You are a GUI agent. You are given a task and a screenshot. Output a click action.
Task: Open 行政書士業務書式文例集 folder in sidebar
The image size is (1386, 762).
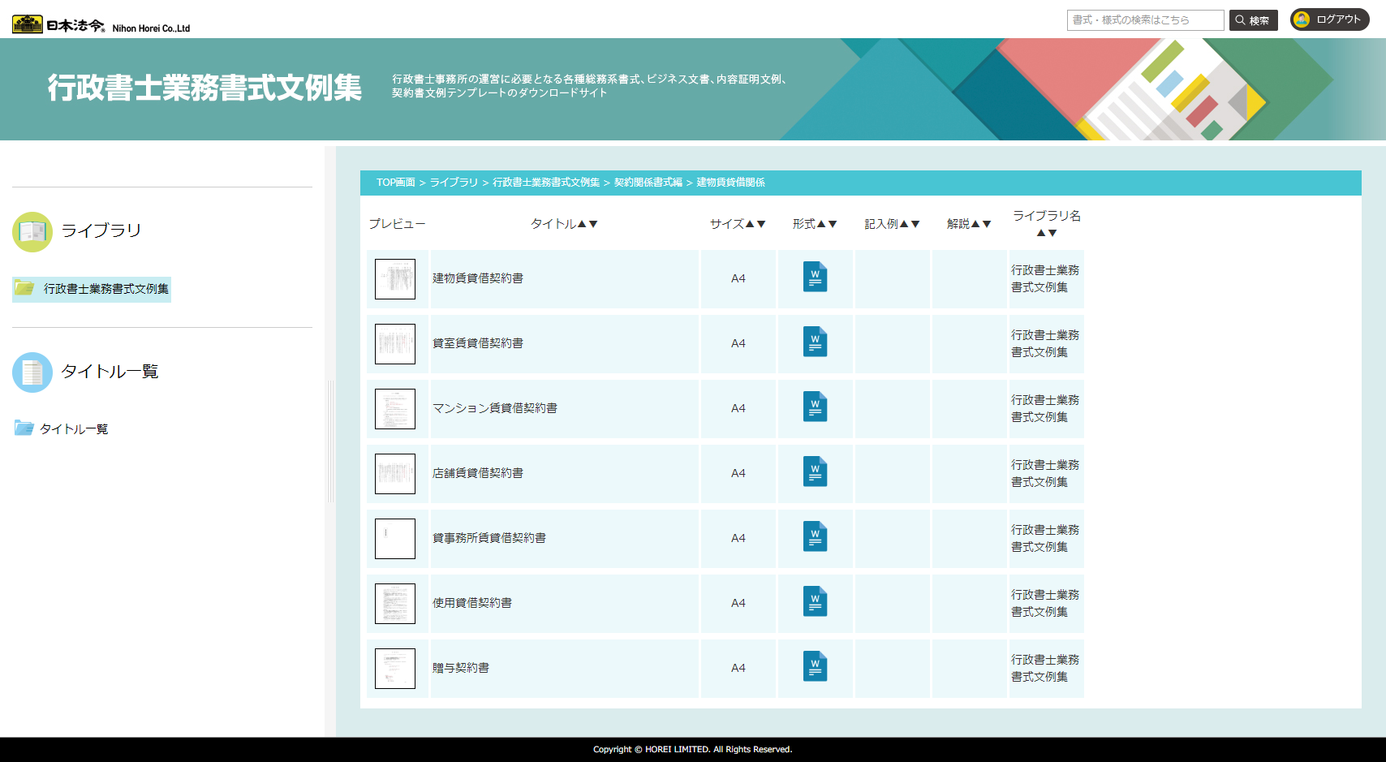(x=105, y=289)
